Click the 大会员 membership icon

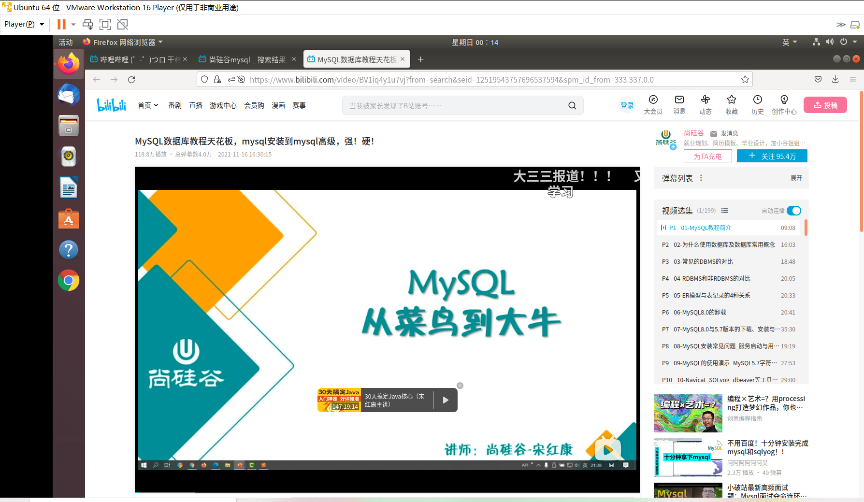[x=653, y=104]
